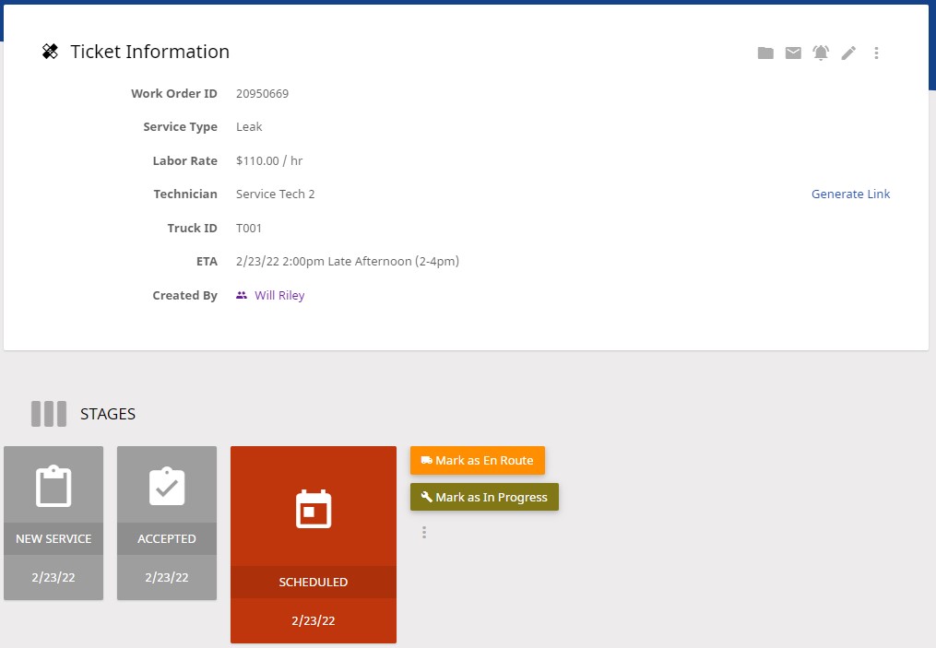Click the Ticket Information bandage icon

pyautogui.click(x=50, y=52)
